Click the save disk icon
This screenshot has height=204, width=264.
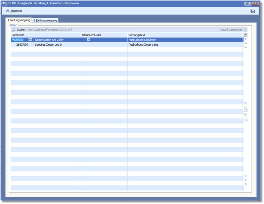pyautogui.click(x=252, y=11)
